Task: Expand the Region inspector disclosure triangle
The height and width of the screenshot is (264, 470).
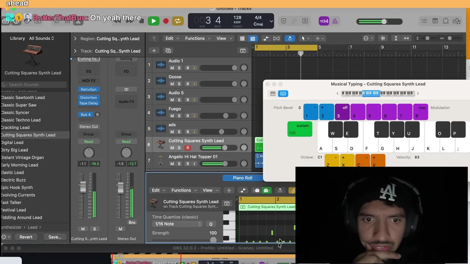Action: click(75, 38)
